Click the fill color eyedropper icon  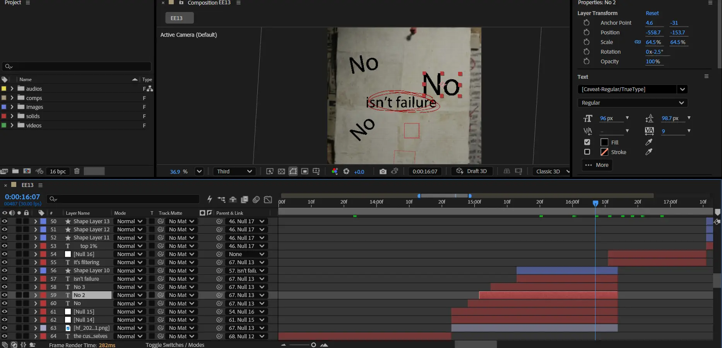pyautogui.click(x=649, y=142)
